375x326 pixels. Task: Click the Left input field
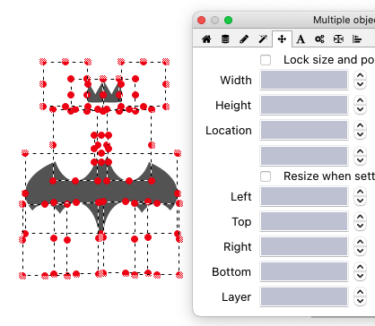(304, 196)
